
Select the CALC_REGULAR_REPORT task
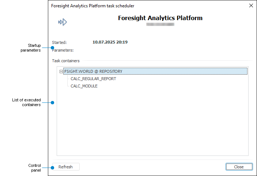click(93, 79)
